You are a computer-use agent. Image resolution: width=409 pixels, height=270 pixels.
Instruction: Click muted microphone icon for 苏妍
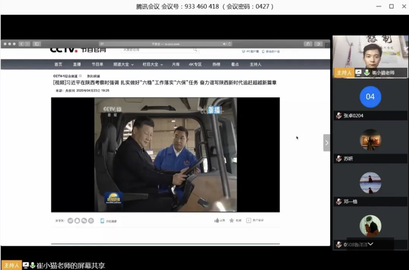(339, 158)
